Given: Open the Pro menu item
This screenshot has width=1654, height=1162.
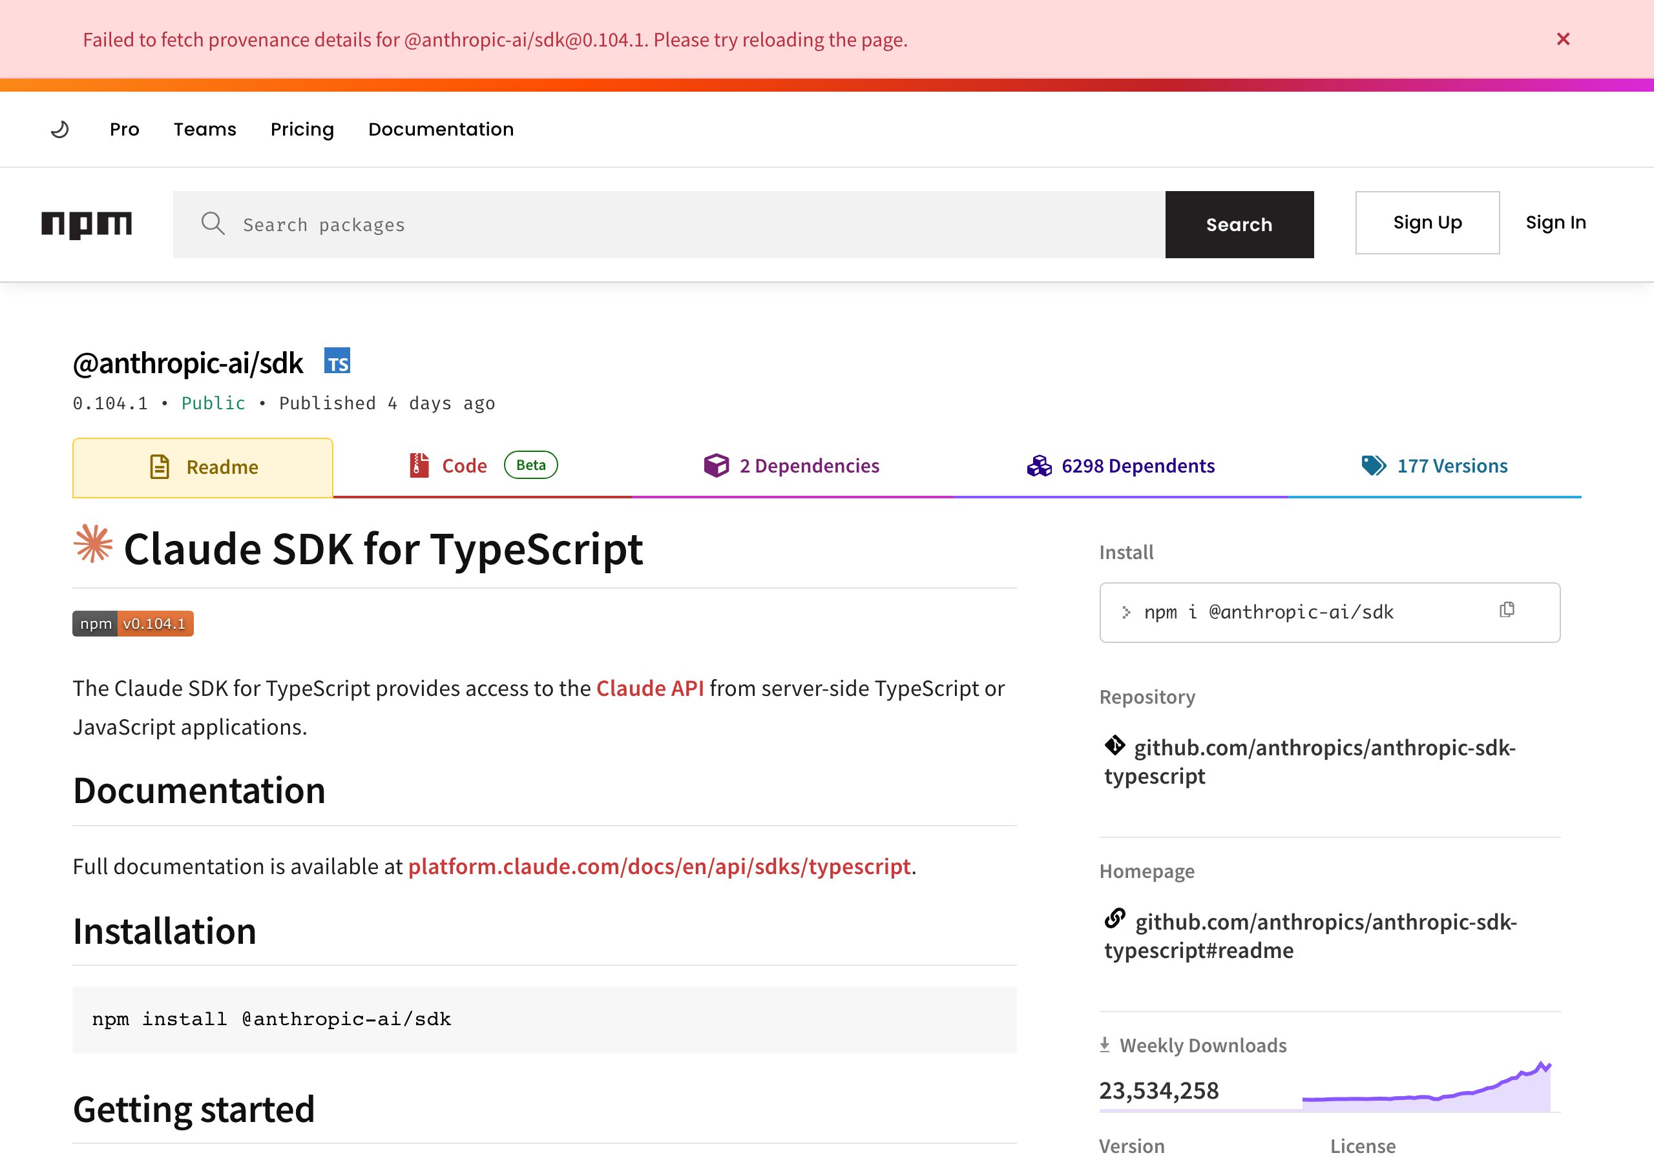Looking at the screenshot, I should point(125,130).
